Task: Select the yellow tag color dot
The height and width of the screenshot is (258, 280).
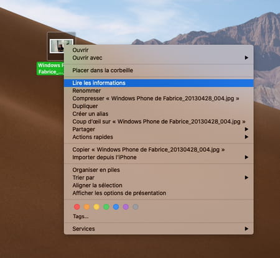Action: 96,206
